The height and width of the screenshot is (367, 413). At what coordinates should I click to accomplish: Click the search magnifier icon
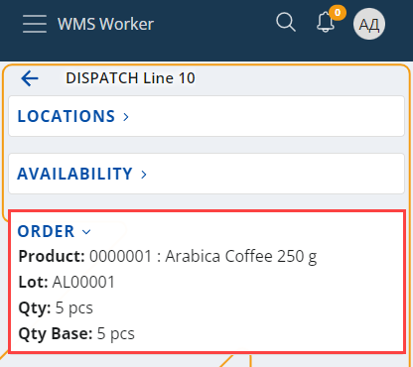click(286, 23)
